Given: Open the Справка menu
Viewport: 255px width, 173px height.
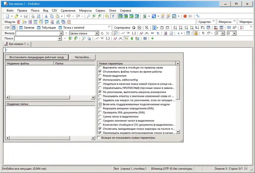Looking at the screenshot, I should (x=126, y=10).
